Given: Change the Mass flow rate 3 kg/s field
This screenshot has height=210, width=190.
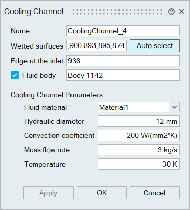Looking at the screenshot, I should [138, 150].
